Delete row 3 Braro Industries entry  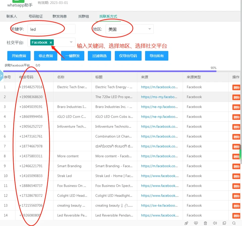[x=236, y=107]
